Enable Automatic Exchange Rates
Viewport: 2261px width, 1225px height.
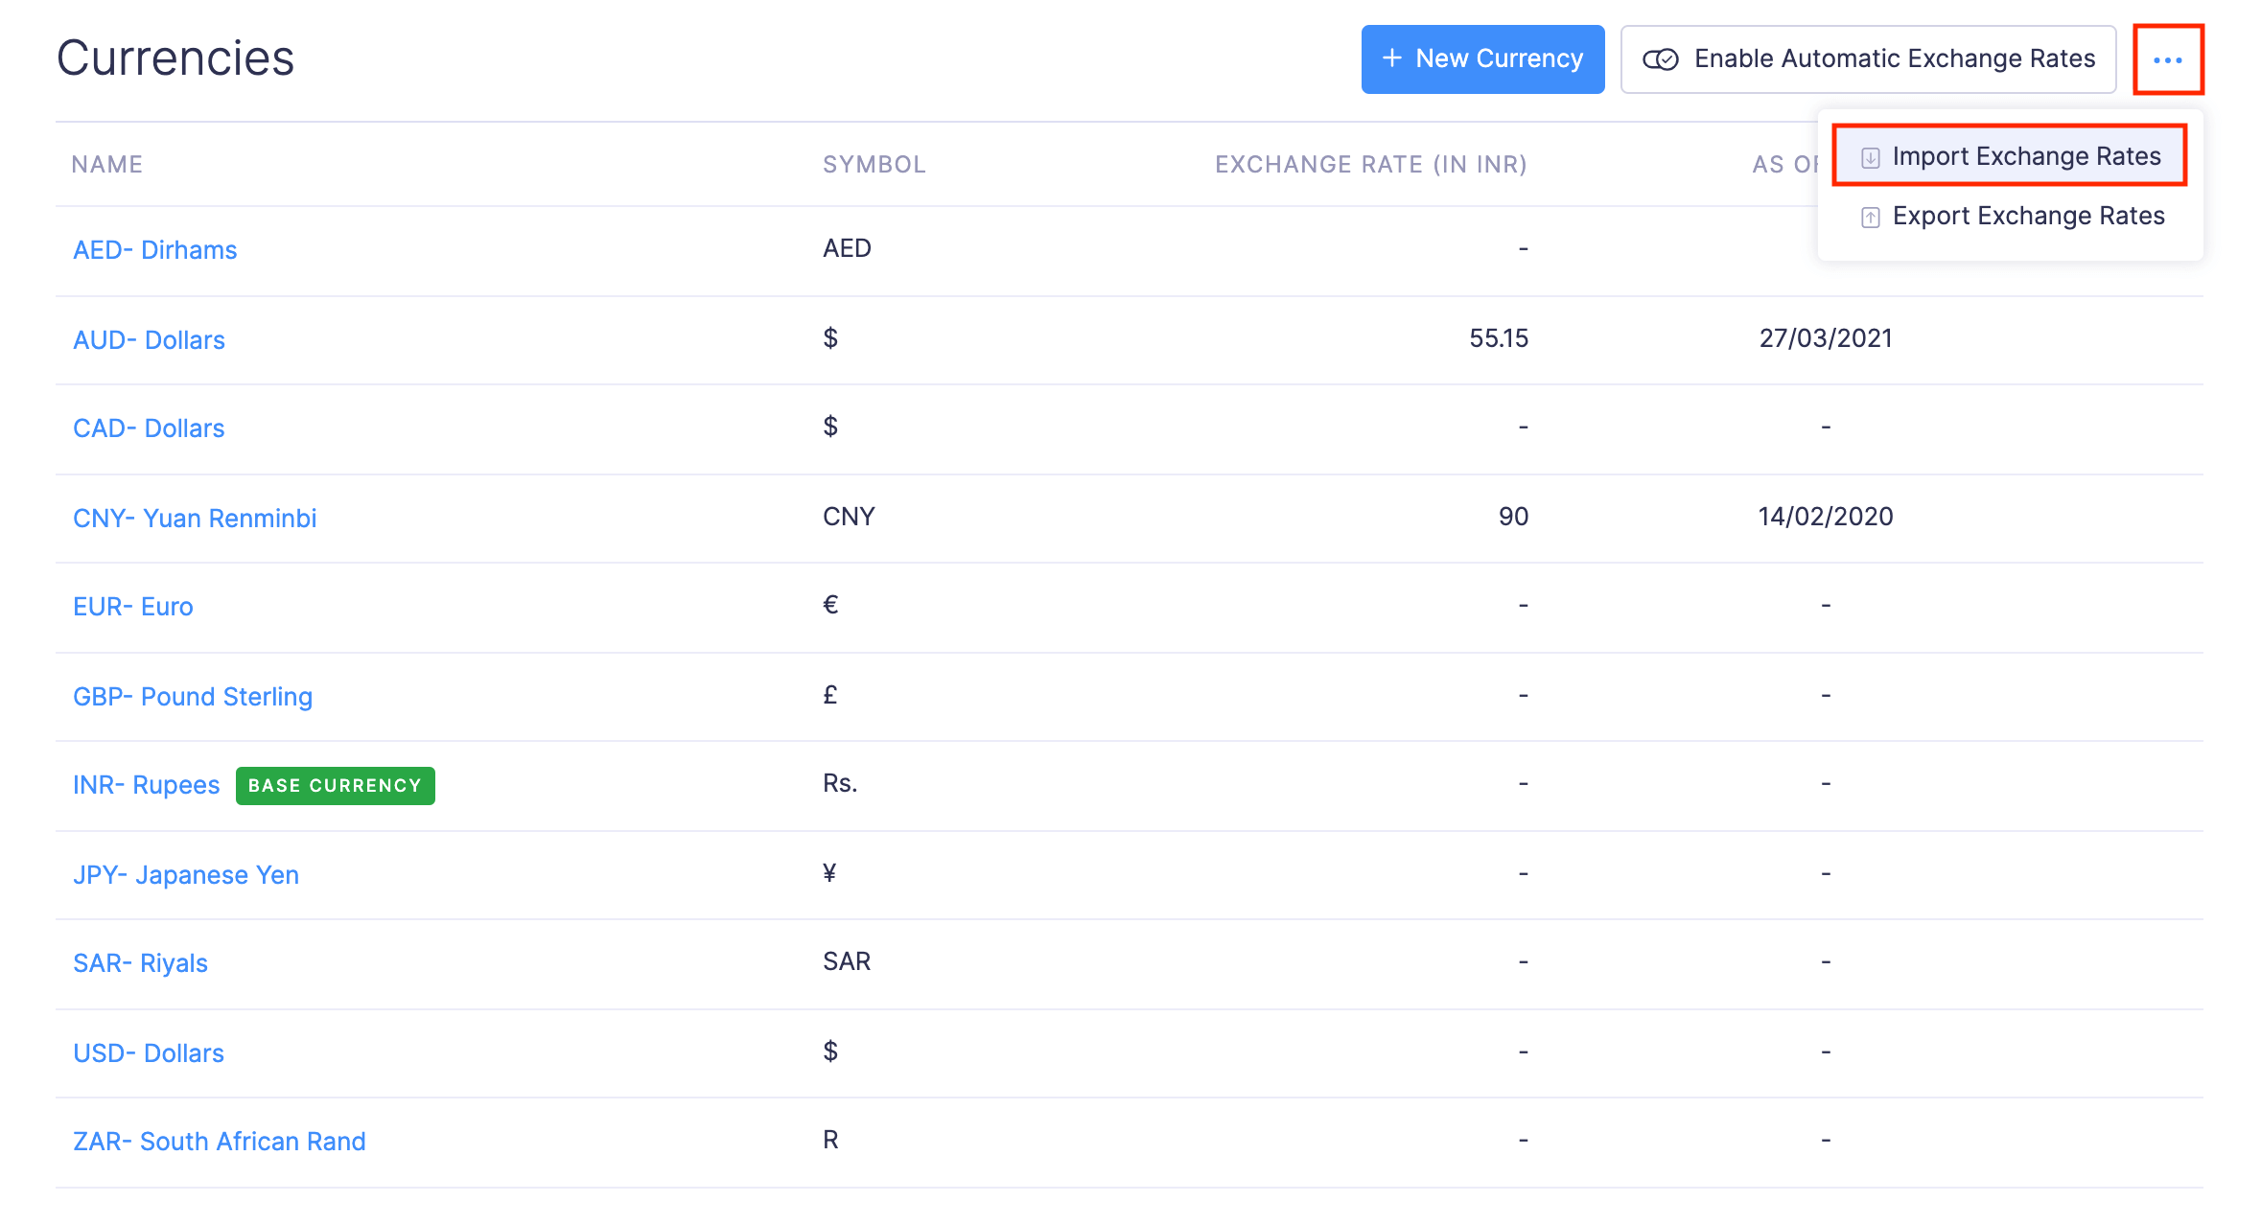tap(1893, 59)
